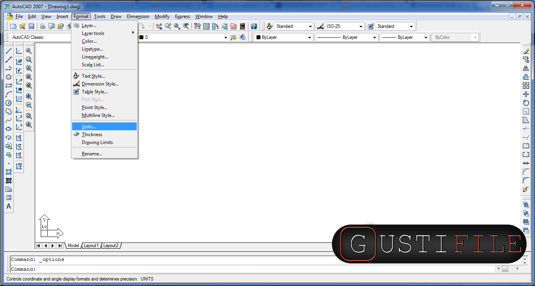Select the Spline draw tool

pos(9,120)
